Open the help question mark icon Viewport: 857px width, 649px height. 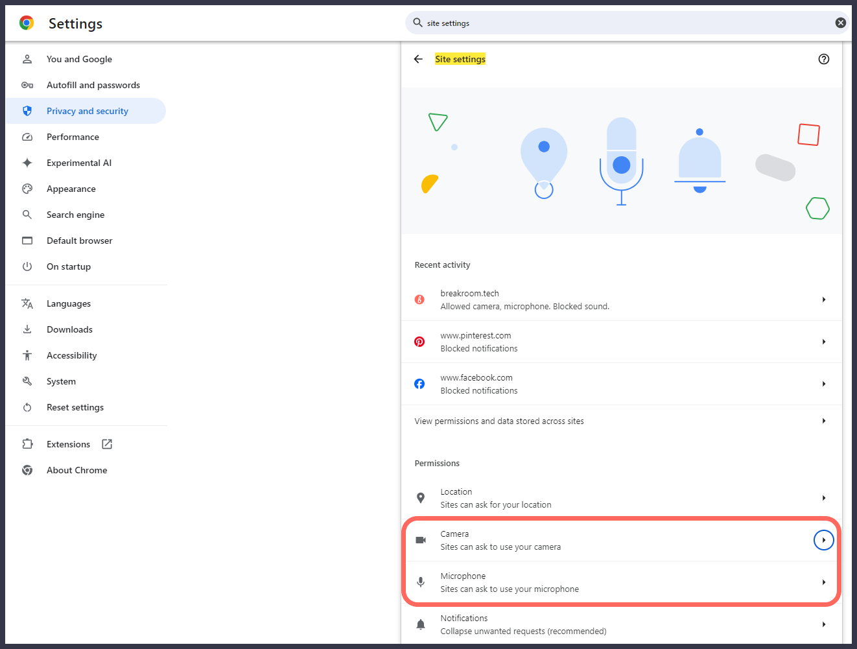click(823, 59)
